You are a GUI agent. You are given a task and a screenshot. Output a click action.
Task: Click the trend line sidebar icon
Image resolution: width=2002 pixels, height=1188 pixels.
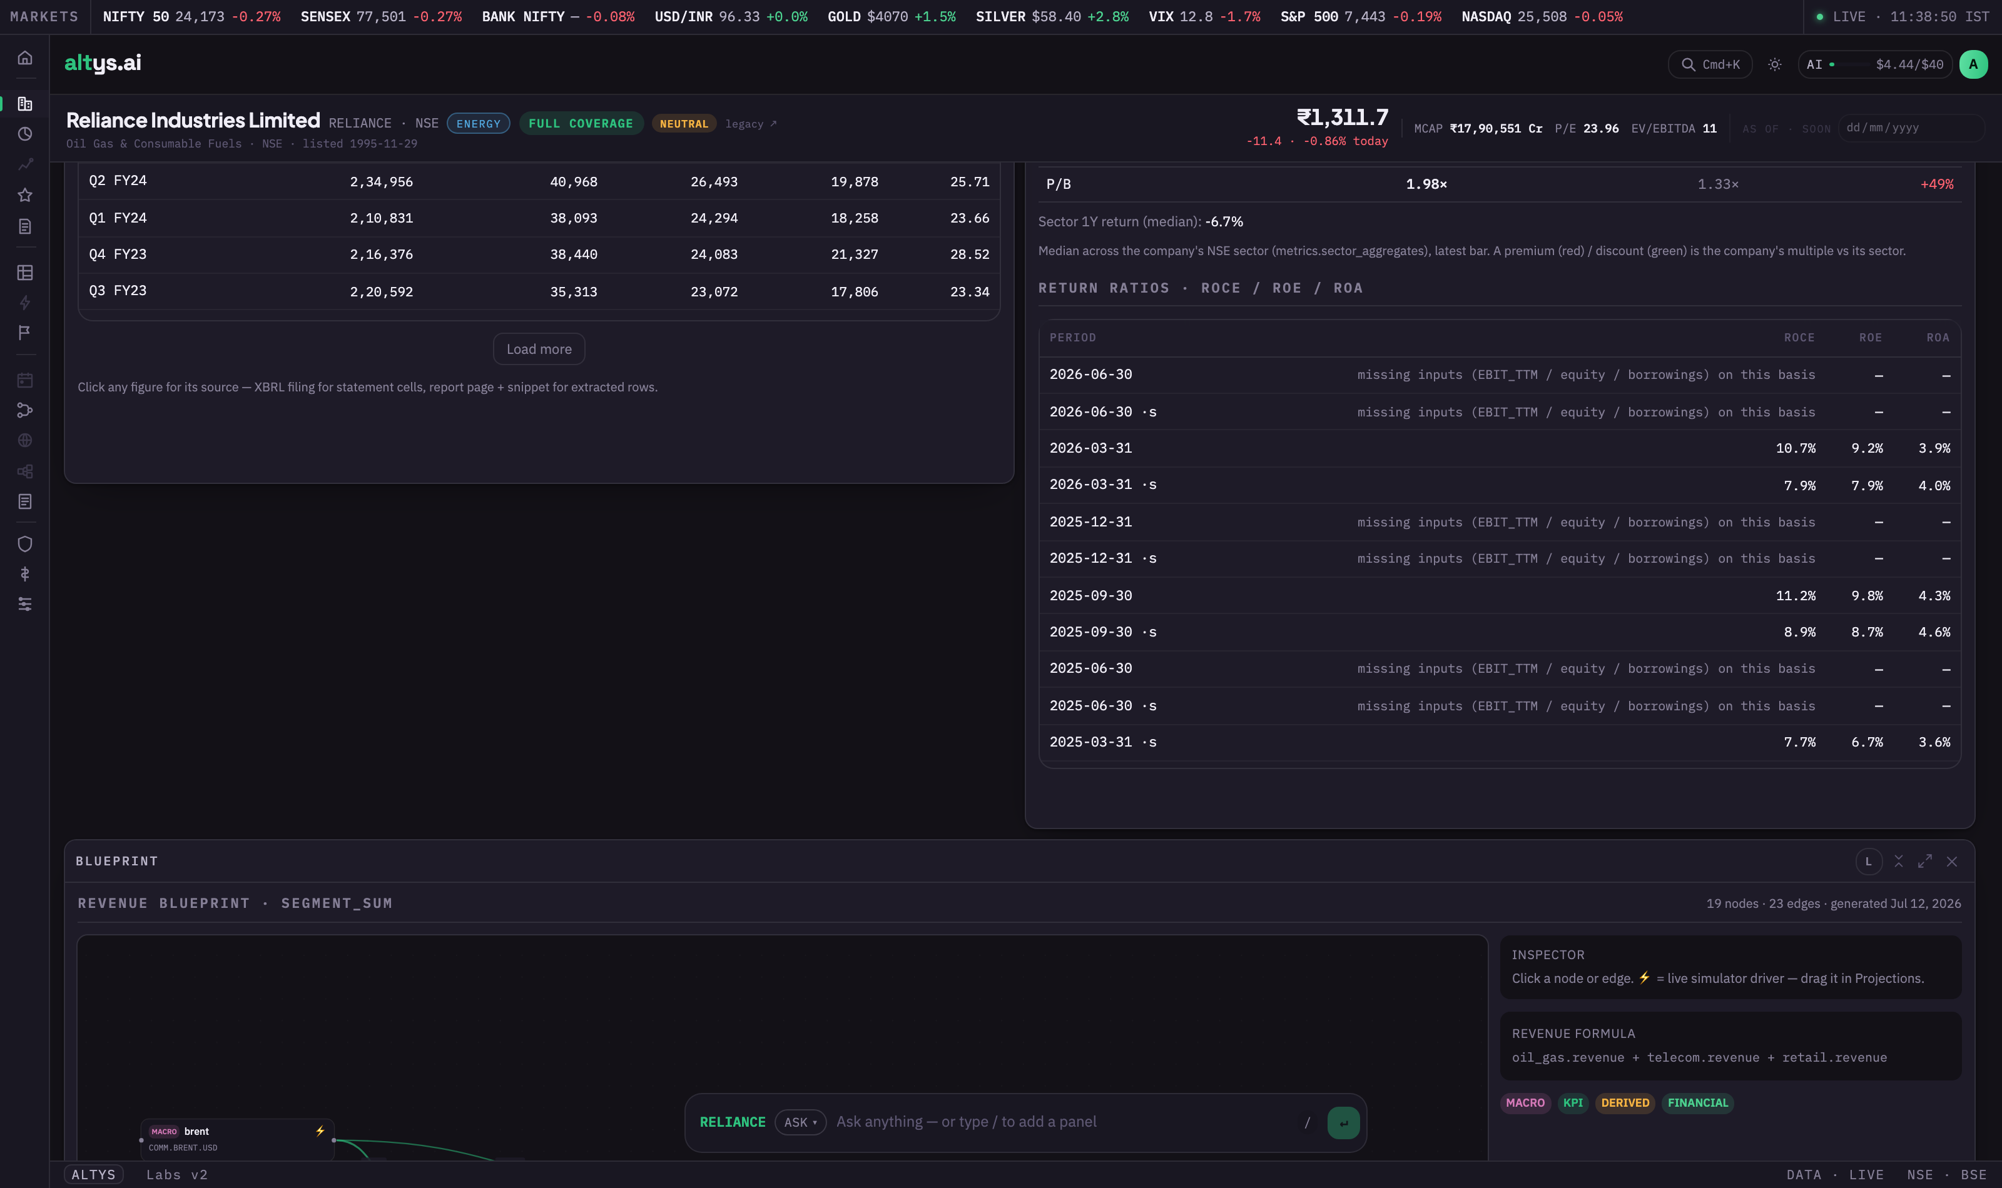coord(25,164)
